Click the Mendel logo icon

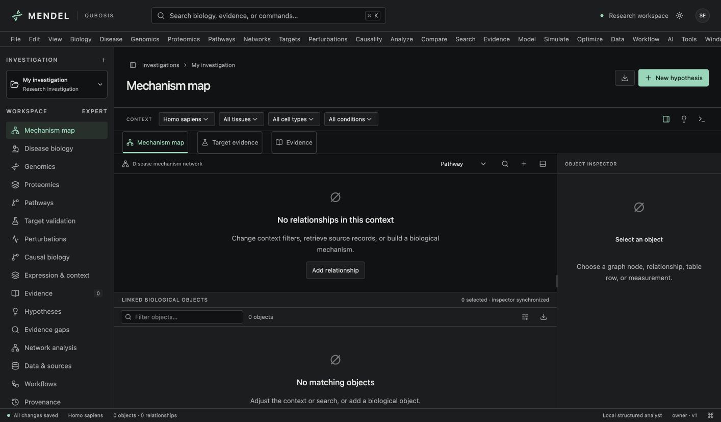pos(17,16)
